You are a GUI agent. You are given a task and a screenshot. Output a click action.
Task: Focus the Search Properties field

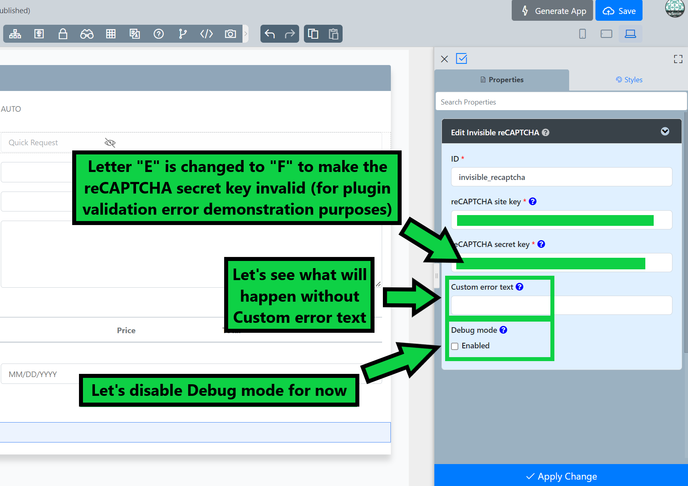click(561, 102)
